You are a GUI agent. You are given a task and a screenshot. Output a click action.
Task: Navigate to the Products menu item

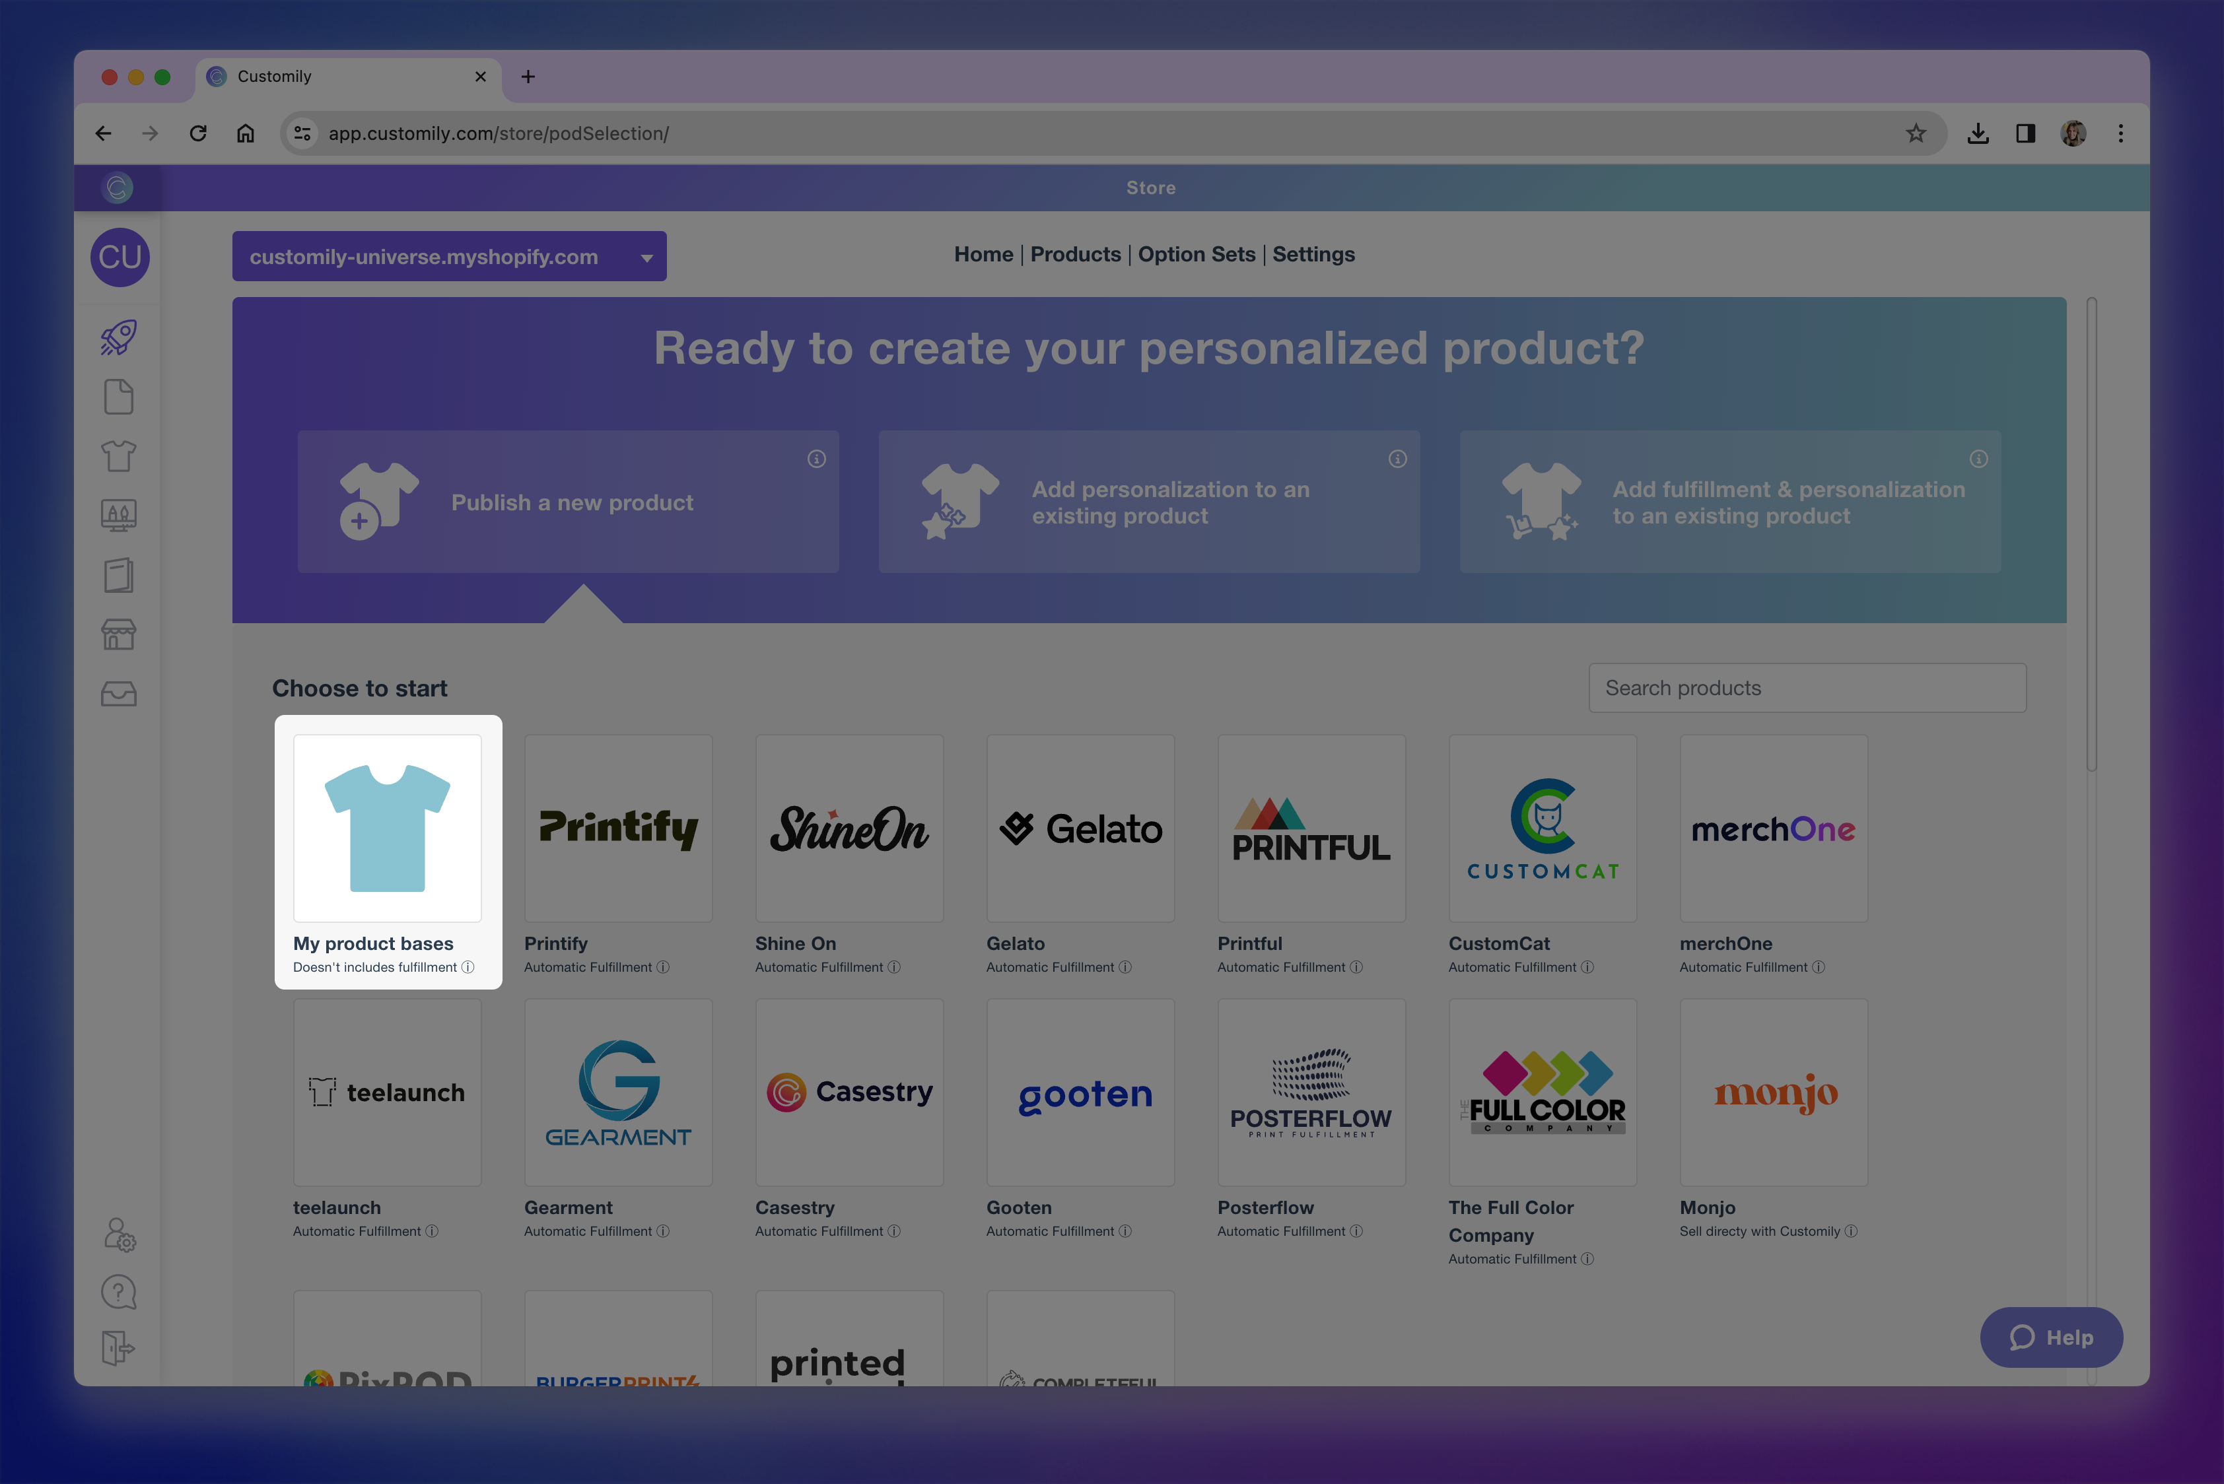pyautogui.click(x=1076, y=253)
